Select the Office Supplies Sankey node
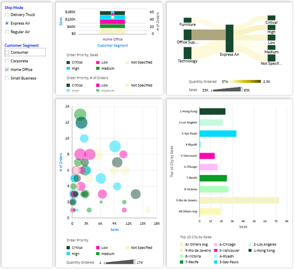The image size is (295, 269). pyautogui.click(x=188, y=35)
